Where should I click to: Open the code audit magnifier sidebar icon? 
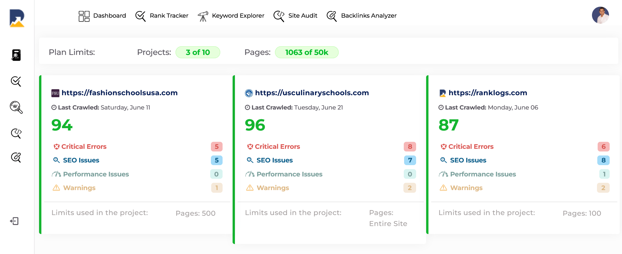click(16, 133)
